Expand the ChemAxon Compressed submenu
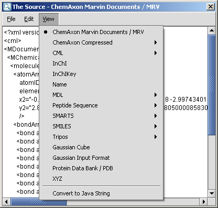 coord(101,42)
